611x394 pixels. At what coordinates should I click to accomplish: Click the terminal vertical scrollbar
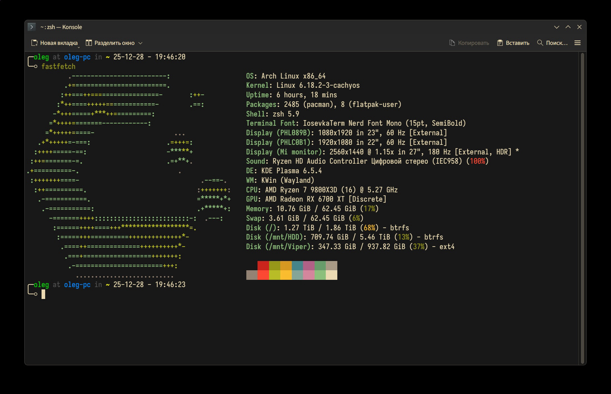[582, 208]
